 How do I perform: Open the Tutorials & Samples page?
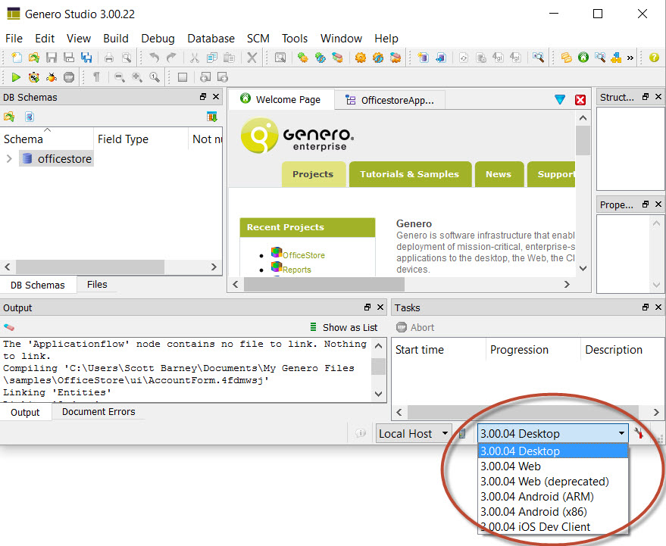(410, 173)
